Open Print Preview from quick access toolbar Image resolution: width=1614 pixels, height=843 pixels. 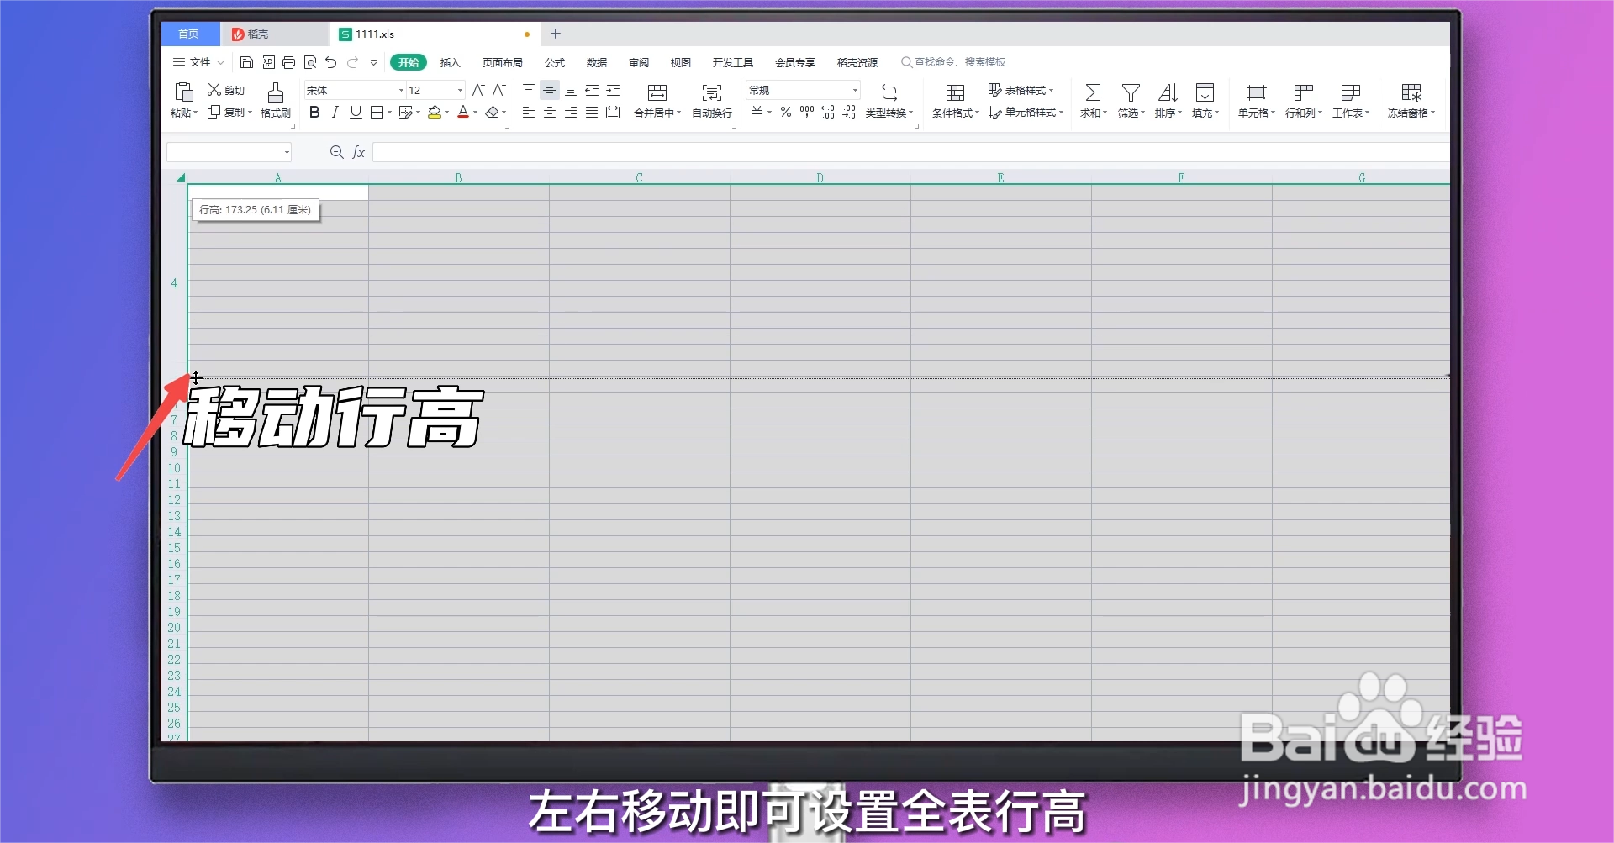[x=310, y=62]
